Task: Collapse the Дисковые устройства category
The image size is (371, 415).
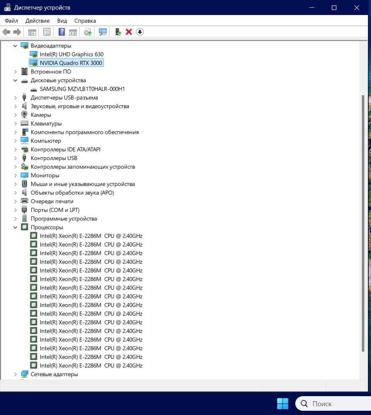Action: (x=15, y=80)
